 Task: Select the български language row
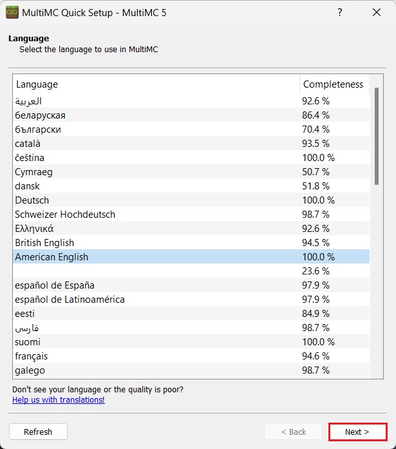tap(191, 129)
